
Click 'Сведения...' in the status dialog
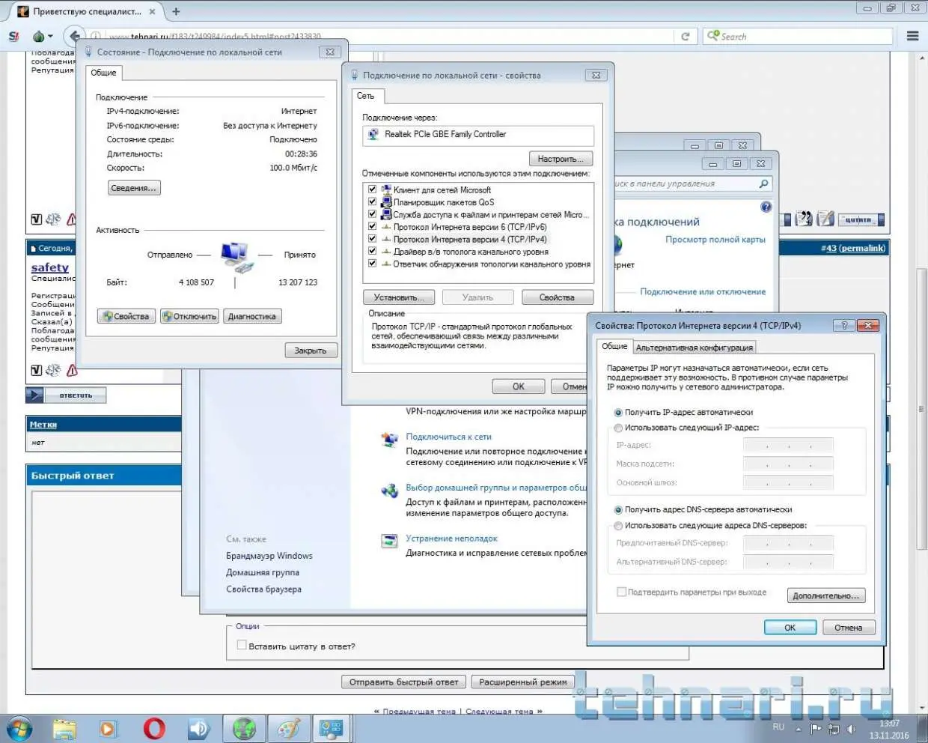coord(134,188)
